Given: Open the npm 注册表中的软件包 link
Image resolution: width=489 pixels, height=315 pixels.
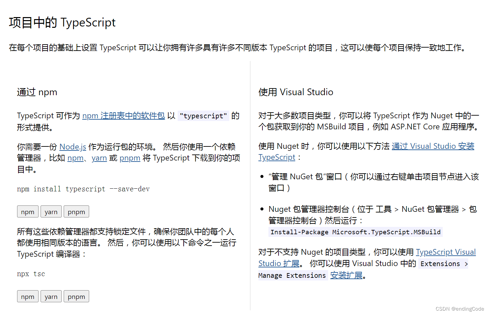Looking at the screenshot, I should [124, 116].
